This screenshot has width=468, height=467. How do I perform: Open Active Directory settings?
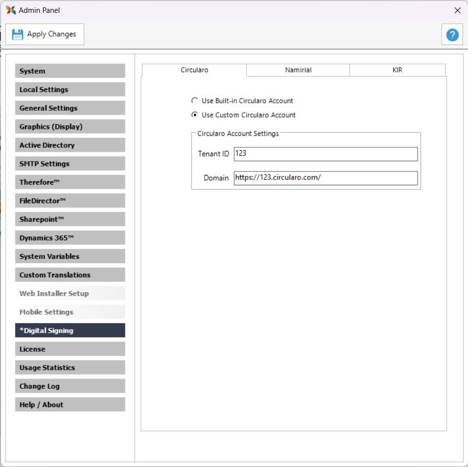[70, 145]
